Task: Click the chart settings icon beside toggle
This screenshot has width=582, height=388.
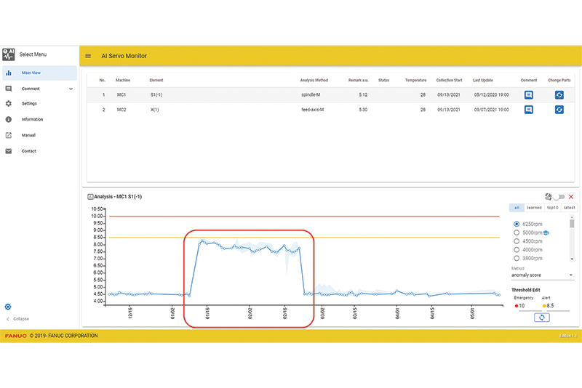Action: (x=548, y=197)
